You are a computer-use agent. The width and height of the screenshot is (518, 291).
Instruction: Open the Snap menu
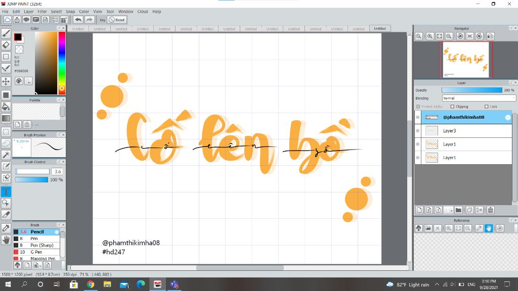pyautogui.click(x=70, y=12)
